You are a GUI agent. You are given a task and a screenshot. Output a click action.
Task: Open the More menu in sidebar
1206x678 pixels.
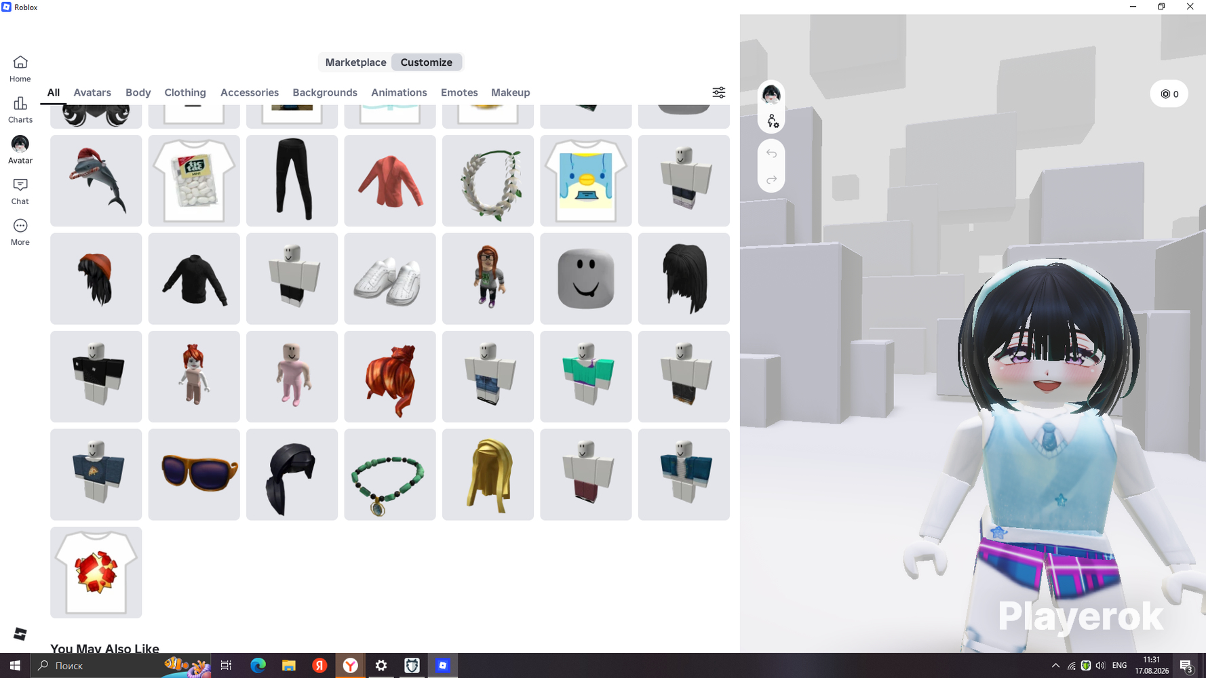(x=20, y=232)
